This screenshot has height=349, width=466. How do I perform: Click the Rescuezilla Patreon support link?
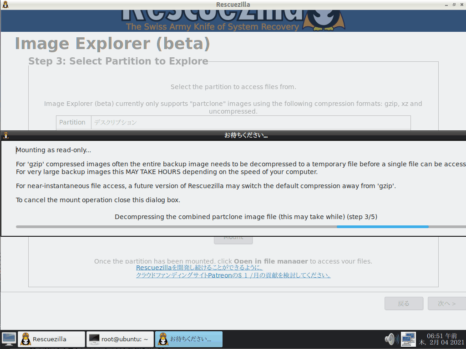233,271
